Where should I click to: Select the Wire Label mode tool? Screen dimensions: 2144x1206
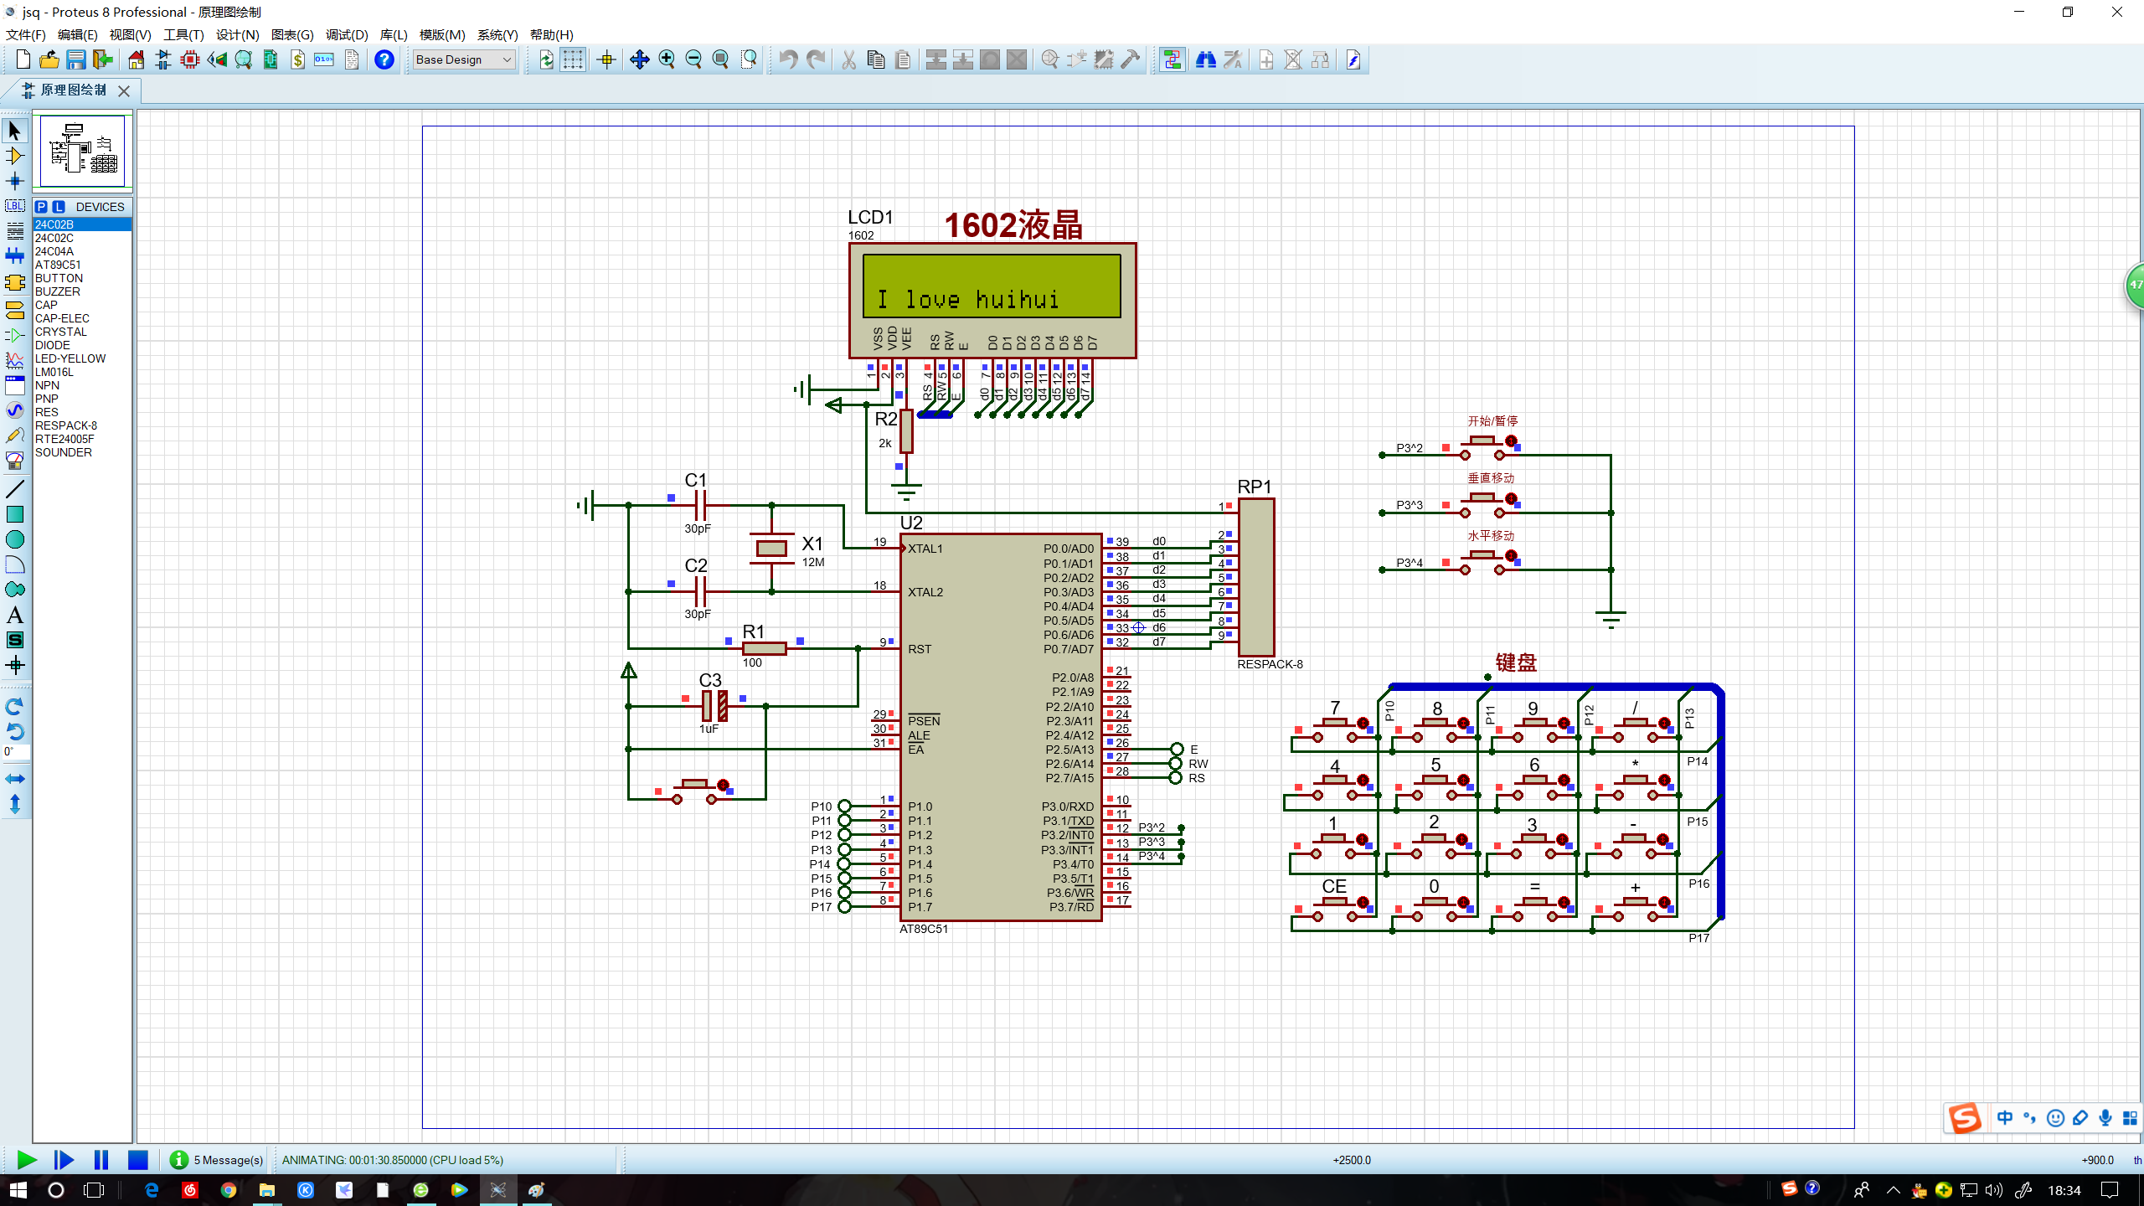pos(14,206)
